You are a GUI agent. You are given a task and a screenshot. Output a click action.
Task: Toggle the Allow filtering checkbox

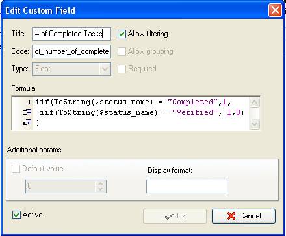122,34
